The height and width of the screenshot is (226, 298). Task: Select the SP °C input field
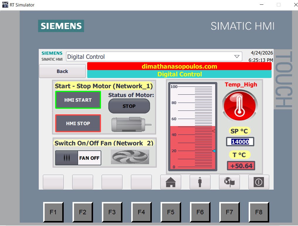(240, 142)
